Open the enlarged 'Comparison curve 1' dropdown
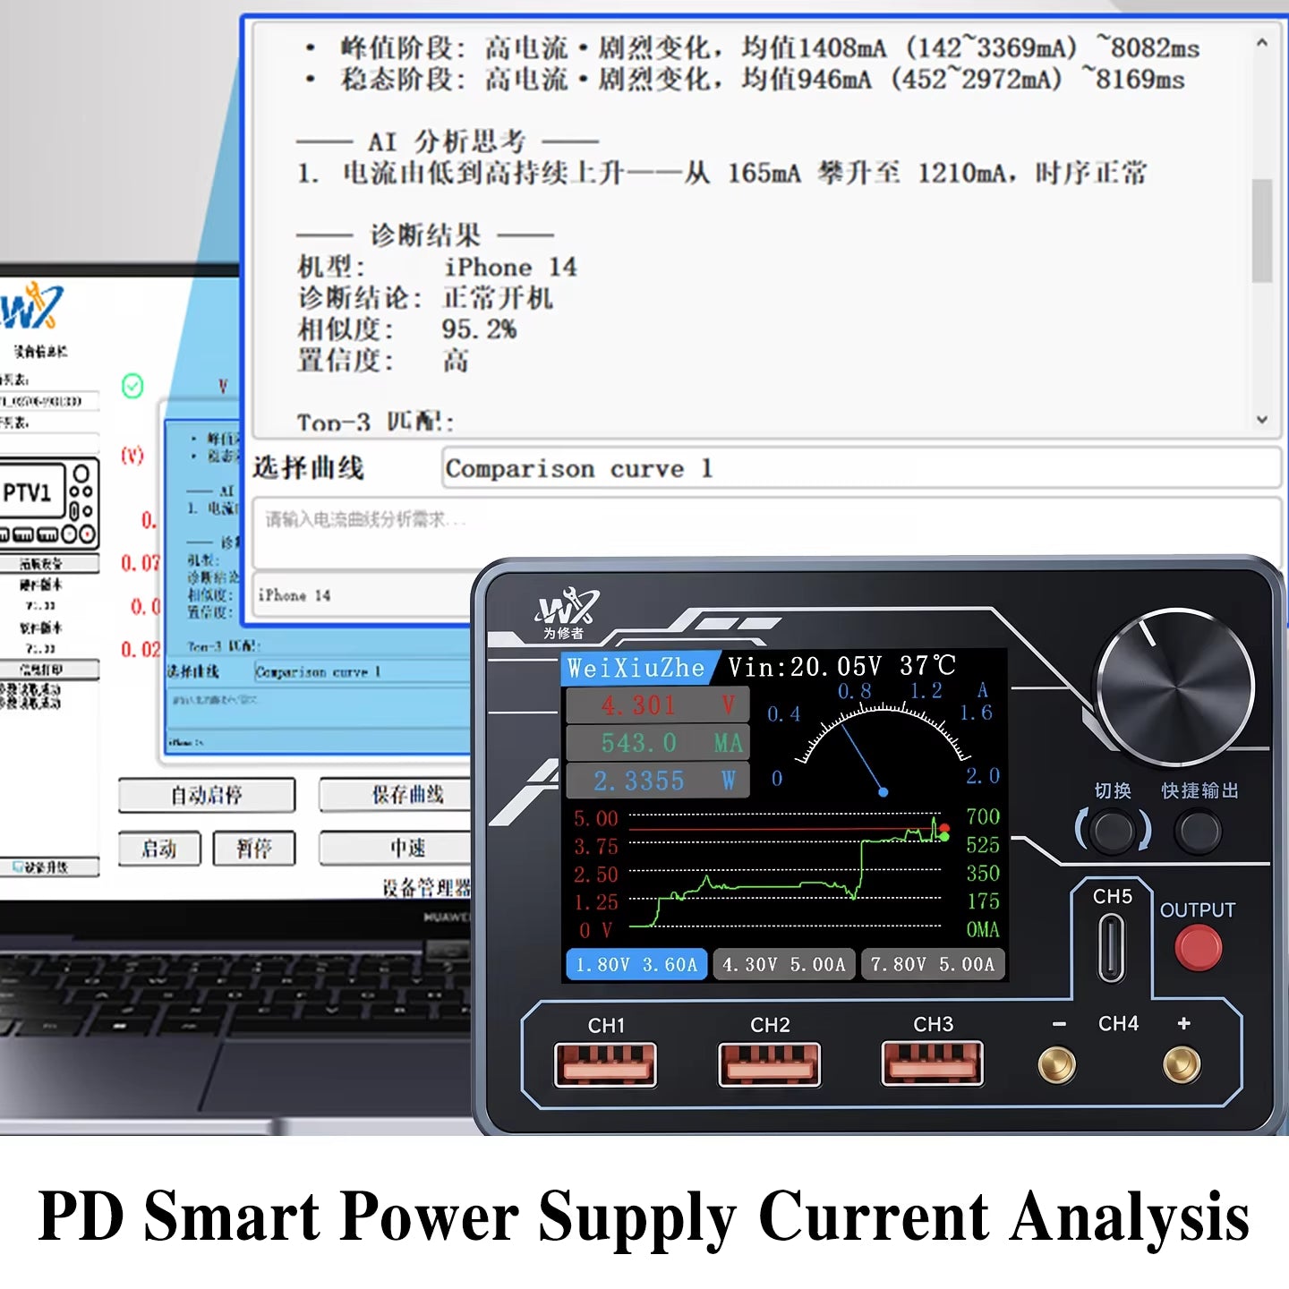 [x=860, y=468]
